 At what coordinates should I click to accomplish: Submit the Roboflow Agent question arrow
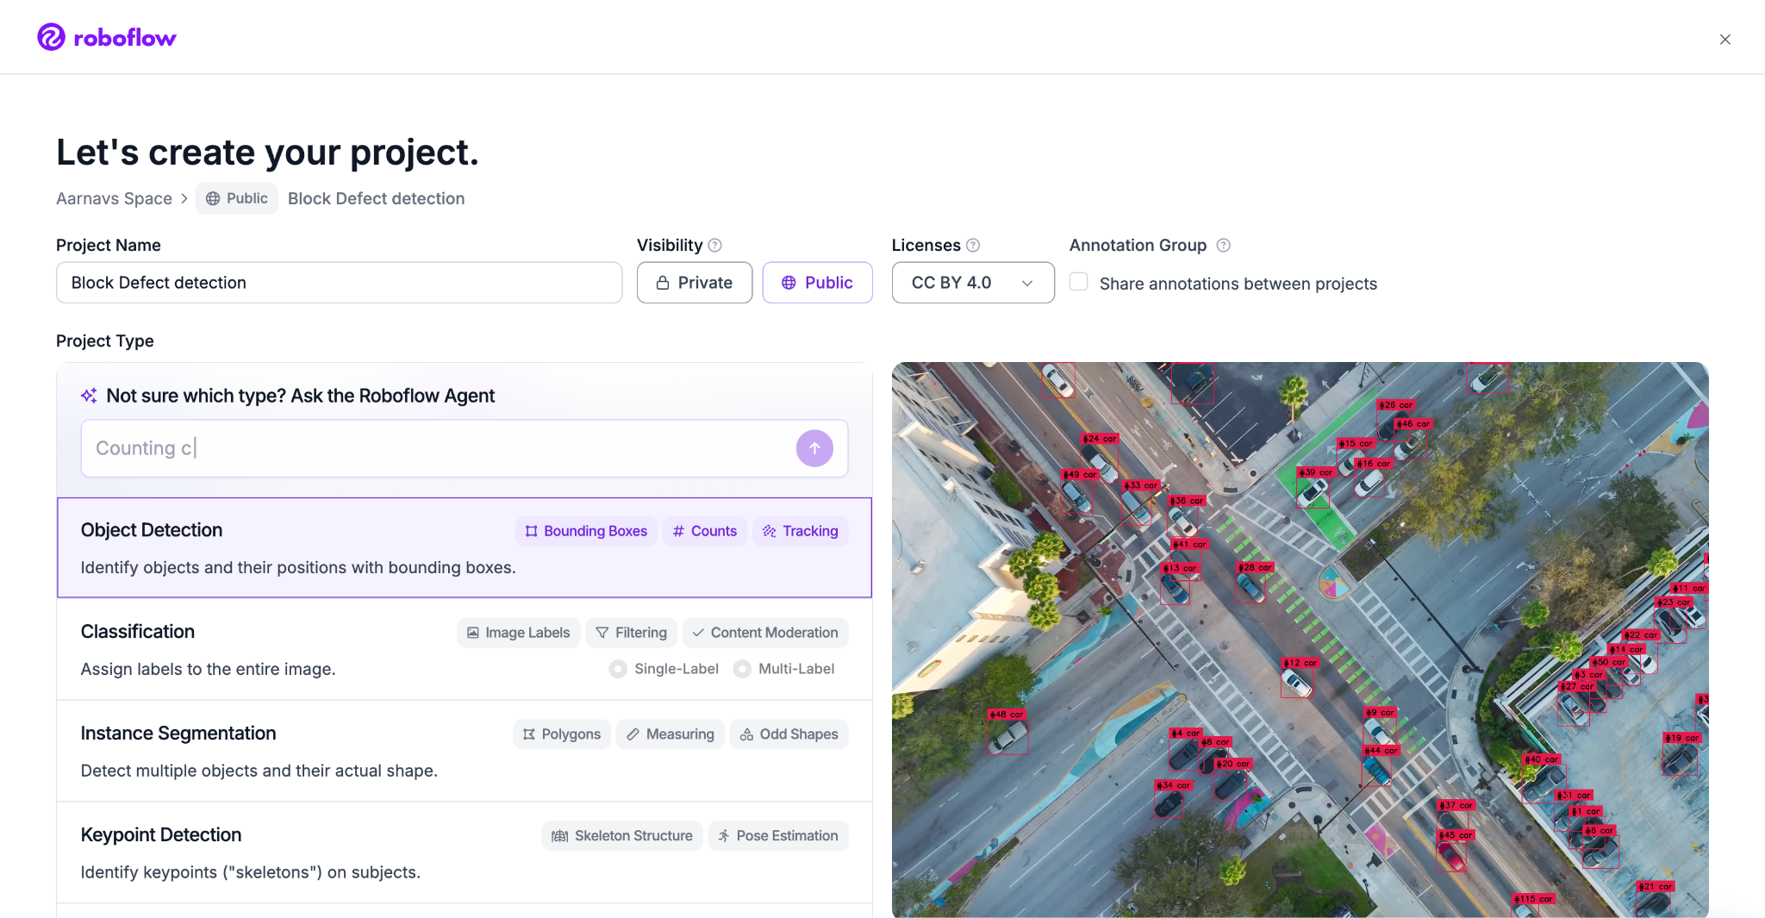(x=814, y=448)
